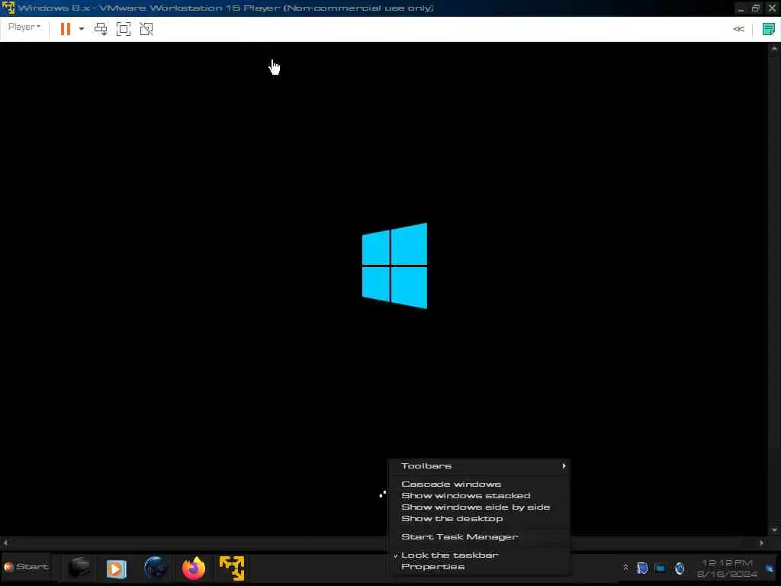Switch to VMware Player taskbar icon

tap(232, 568)
